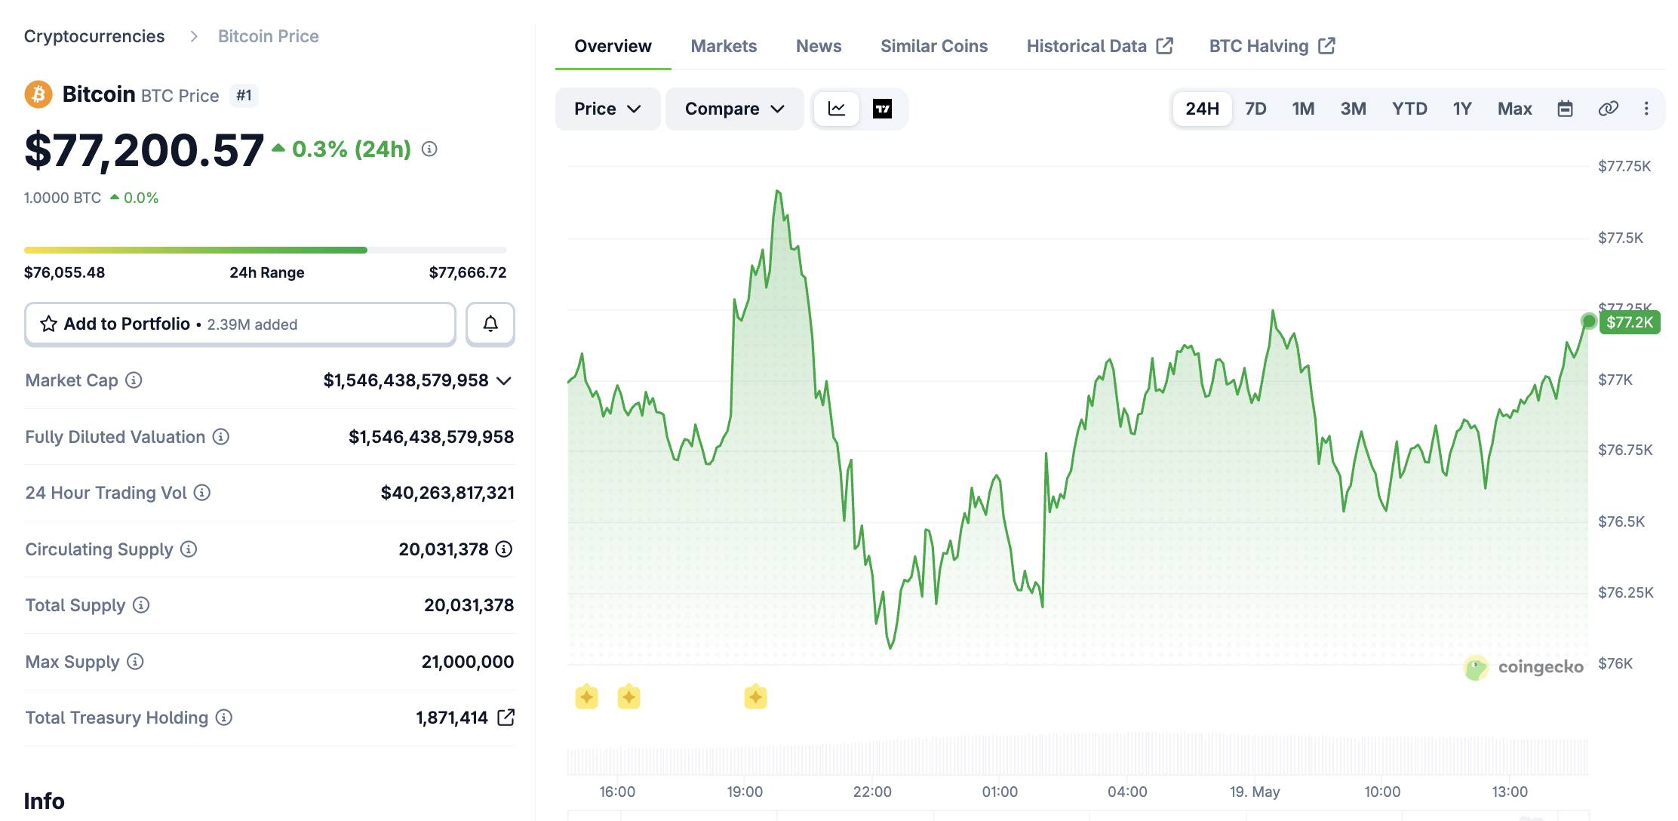
Task: Click the star icon in Add to Portfolio
Action: [49, 324]
